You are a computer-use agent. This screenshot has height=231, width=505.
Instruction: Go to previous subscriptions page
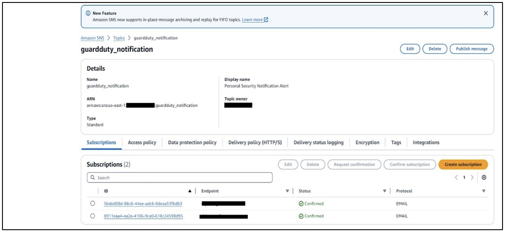pyautogui.click(x=456, y=177)
